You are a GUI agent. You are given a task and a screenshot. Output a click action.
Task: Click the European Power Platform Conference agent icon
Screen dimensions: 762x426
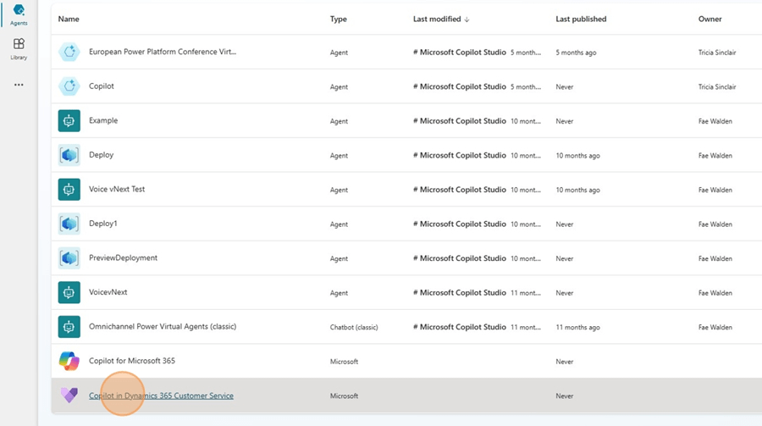69,53
